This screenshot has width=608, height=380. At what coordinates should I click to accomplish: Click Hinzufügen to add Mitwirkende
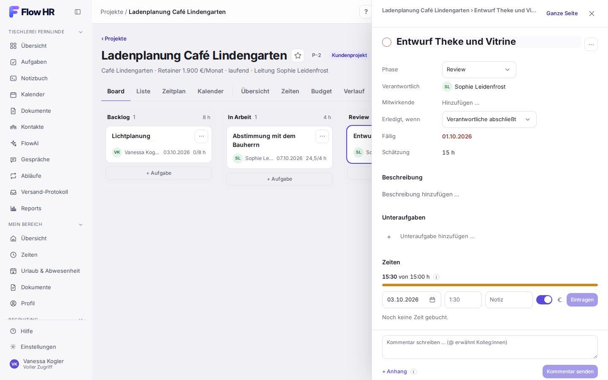pos(461,103)
